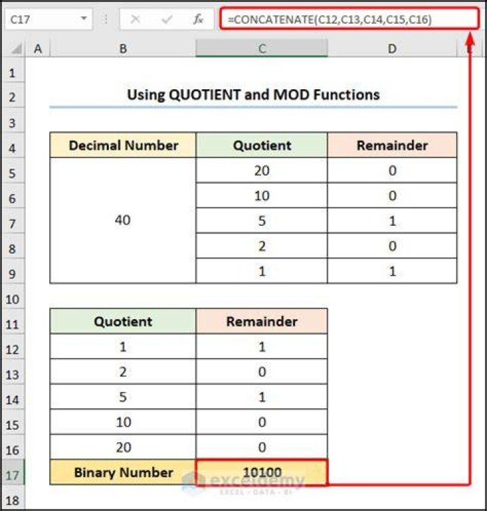Select the 'Quotient' header in row 11
Image resolution: width=487 pixels, height=511 pixels.
coord(123,321)
